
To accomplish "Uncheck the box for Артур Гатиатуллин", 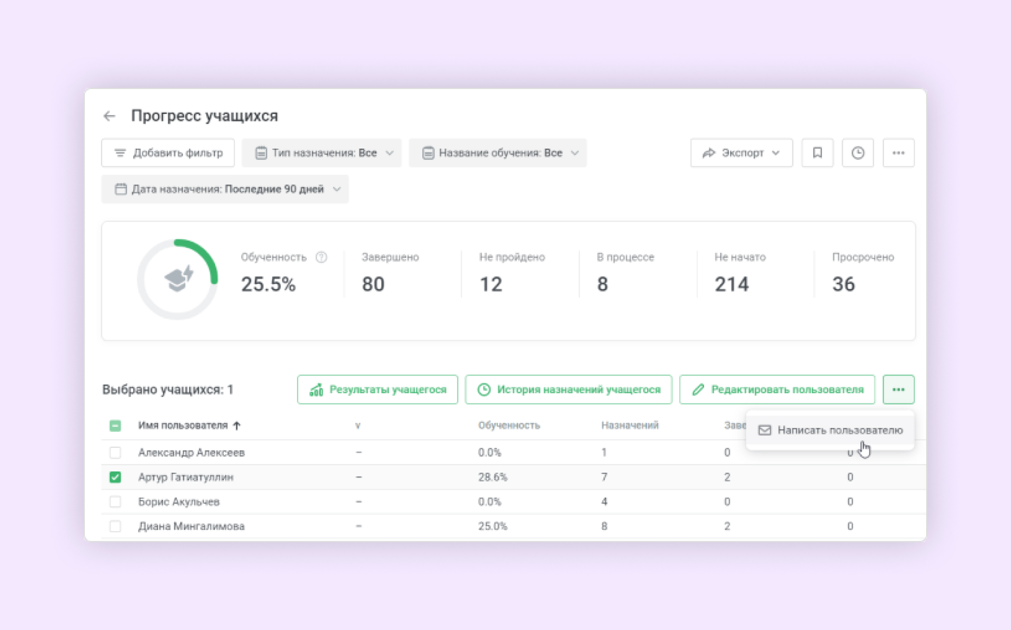I will point(115,477).
